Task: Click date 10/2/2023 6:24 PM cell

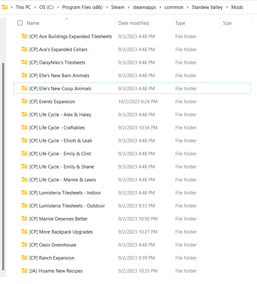Action: 138,102
